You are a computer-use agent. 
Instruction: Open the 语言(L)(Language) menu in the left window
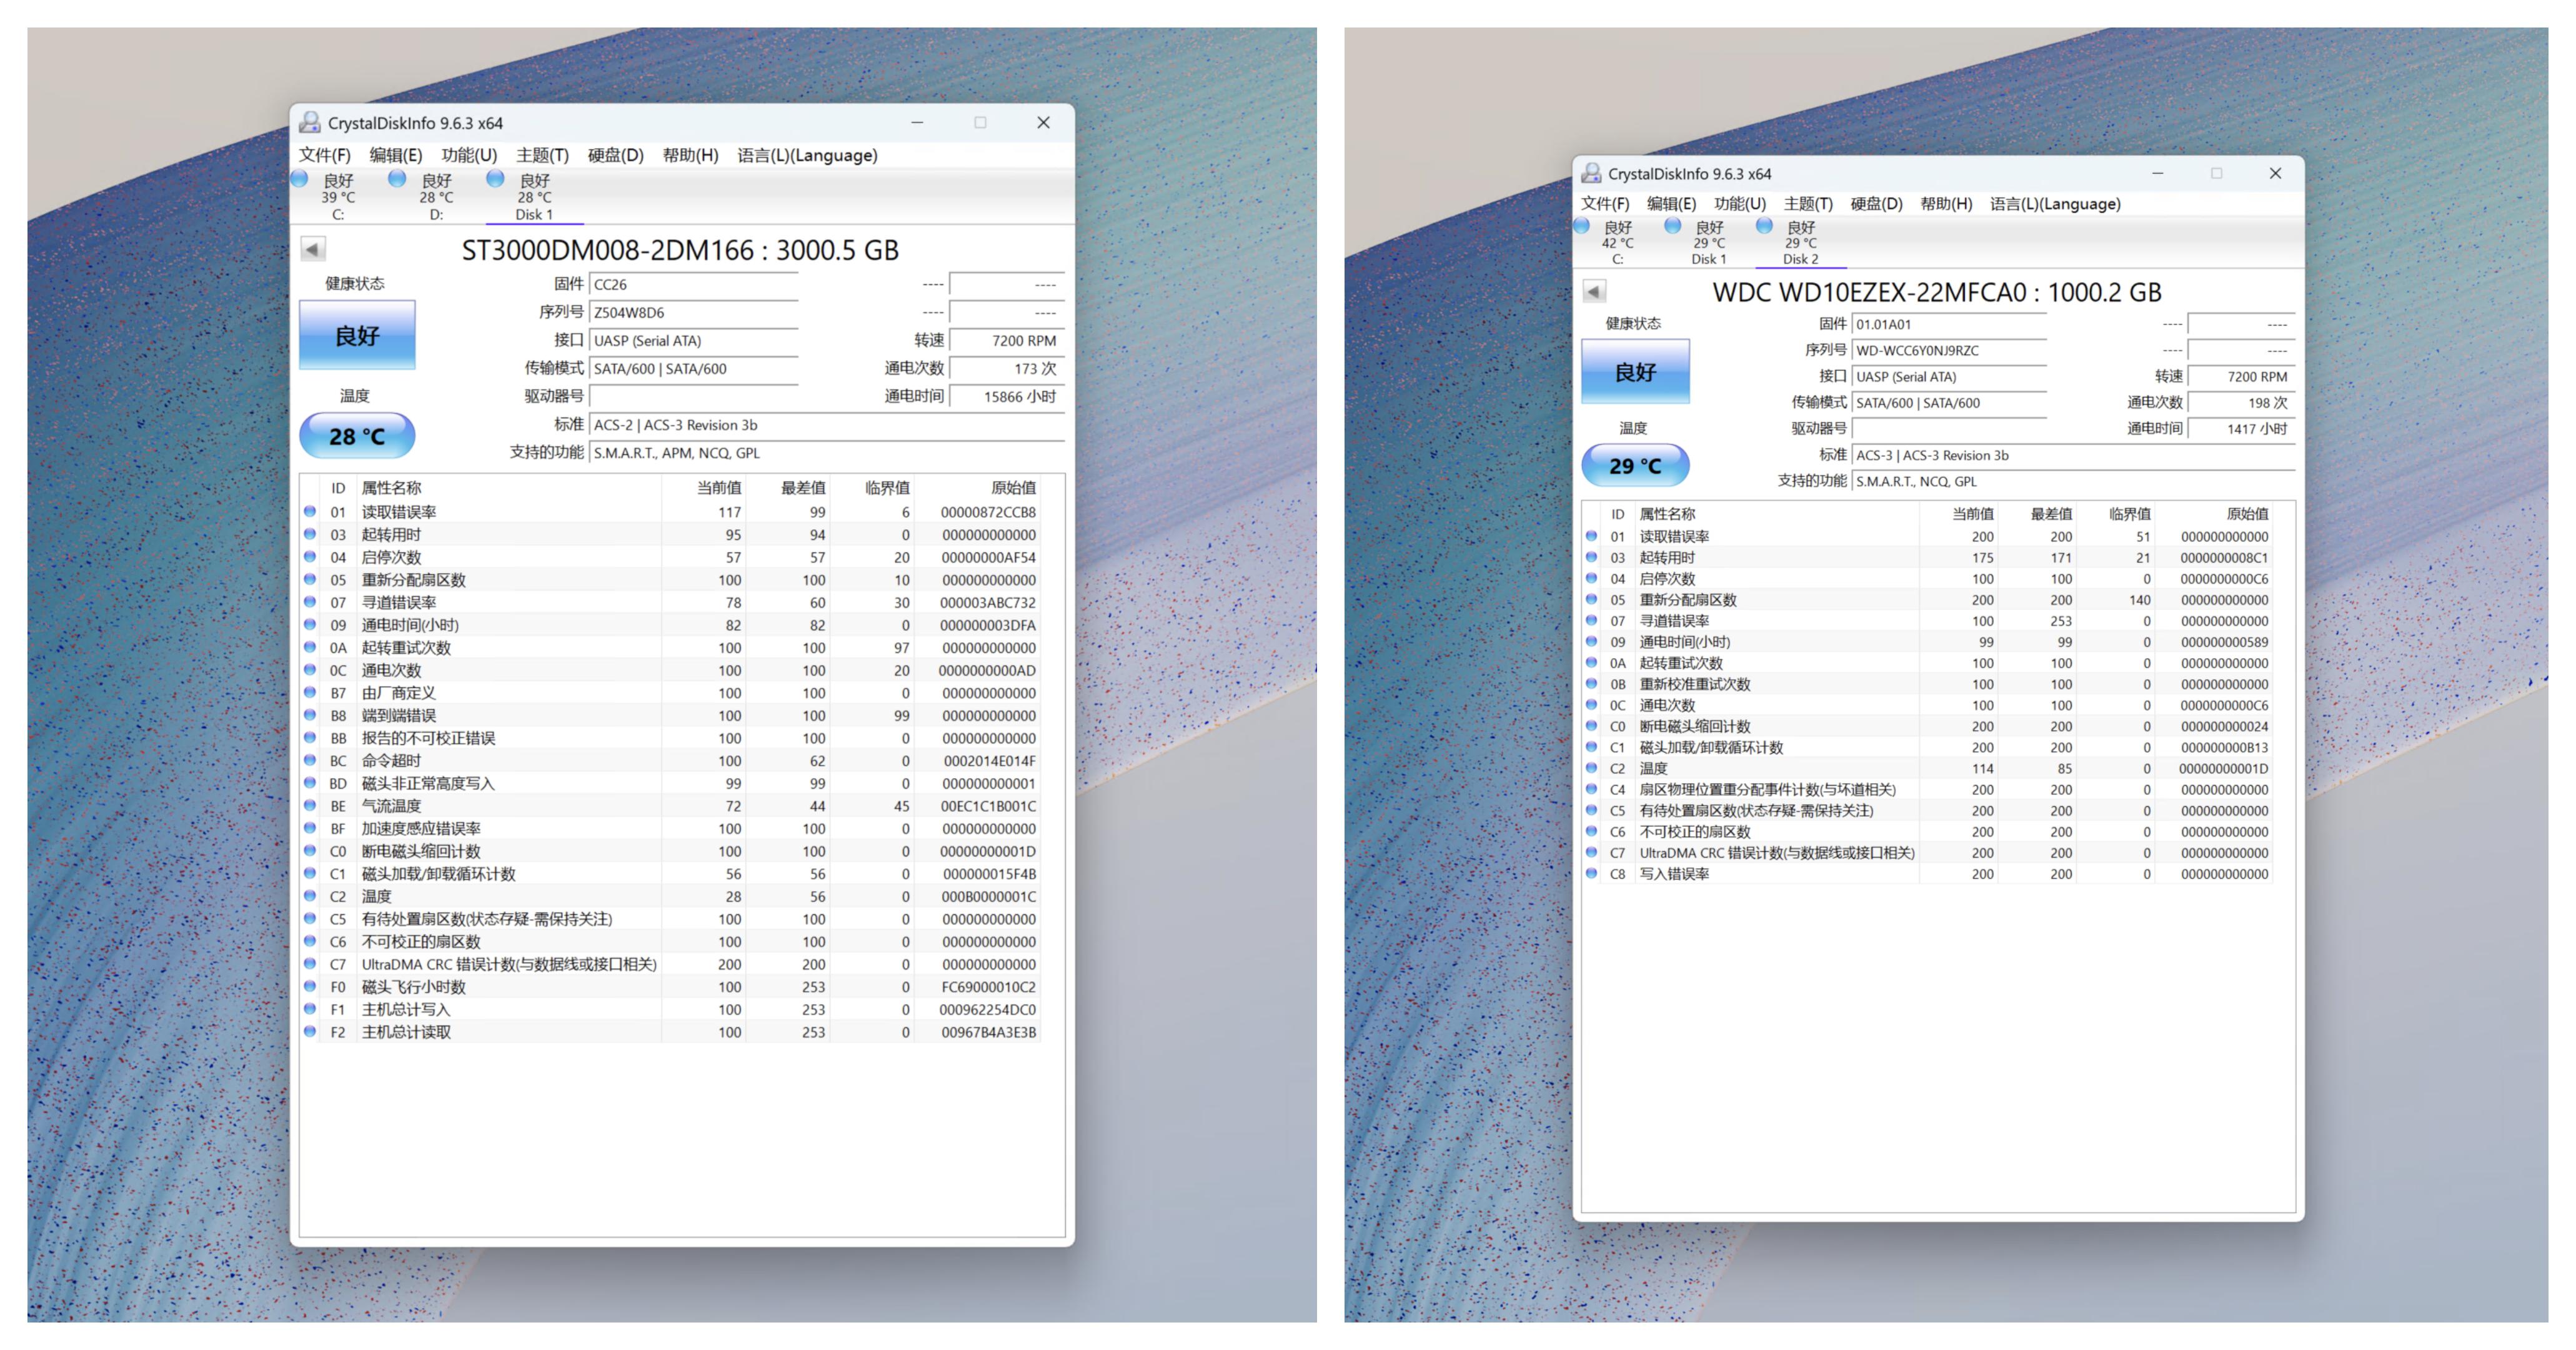[807, 155]
